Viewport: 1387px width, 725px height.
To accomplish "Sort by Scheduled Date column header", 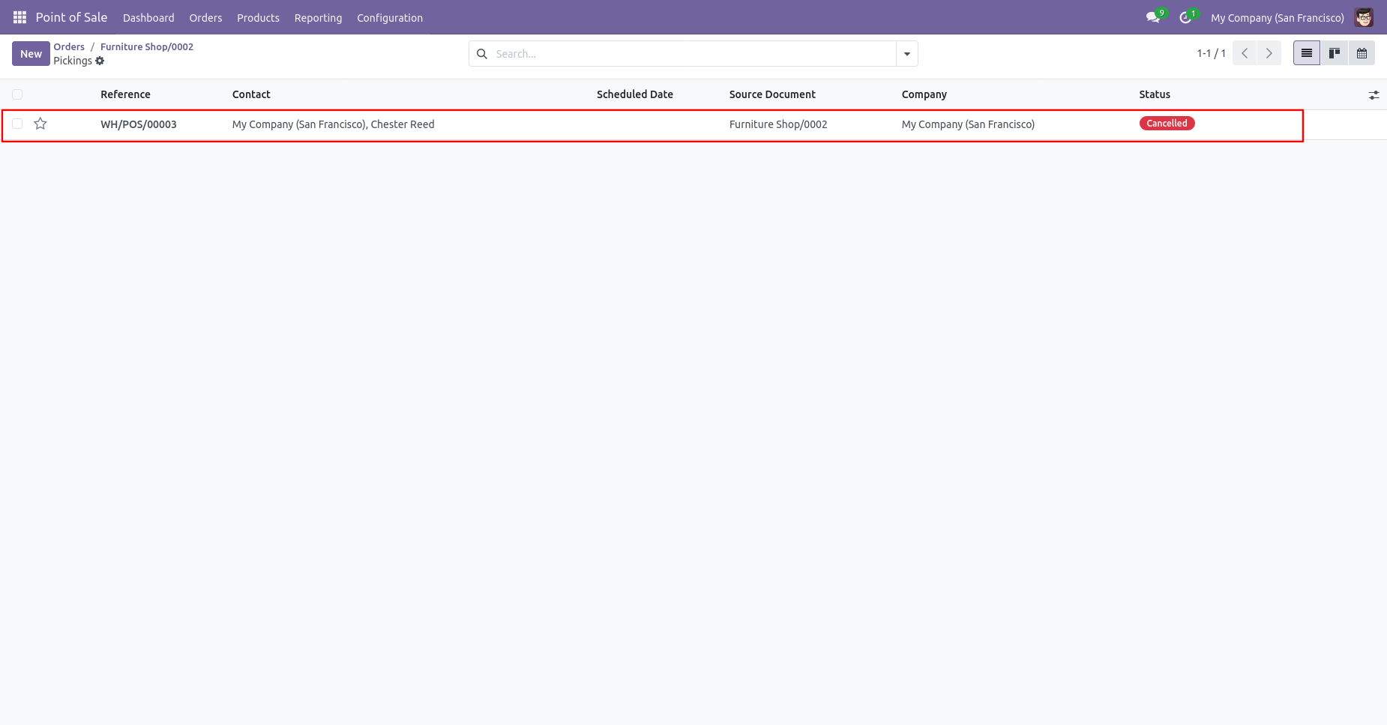I will 634,94.
